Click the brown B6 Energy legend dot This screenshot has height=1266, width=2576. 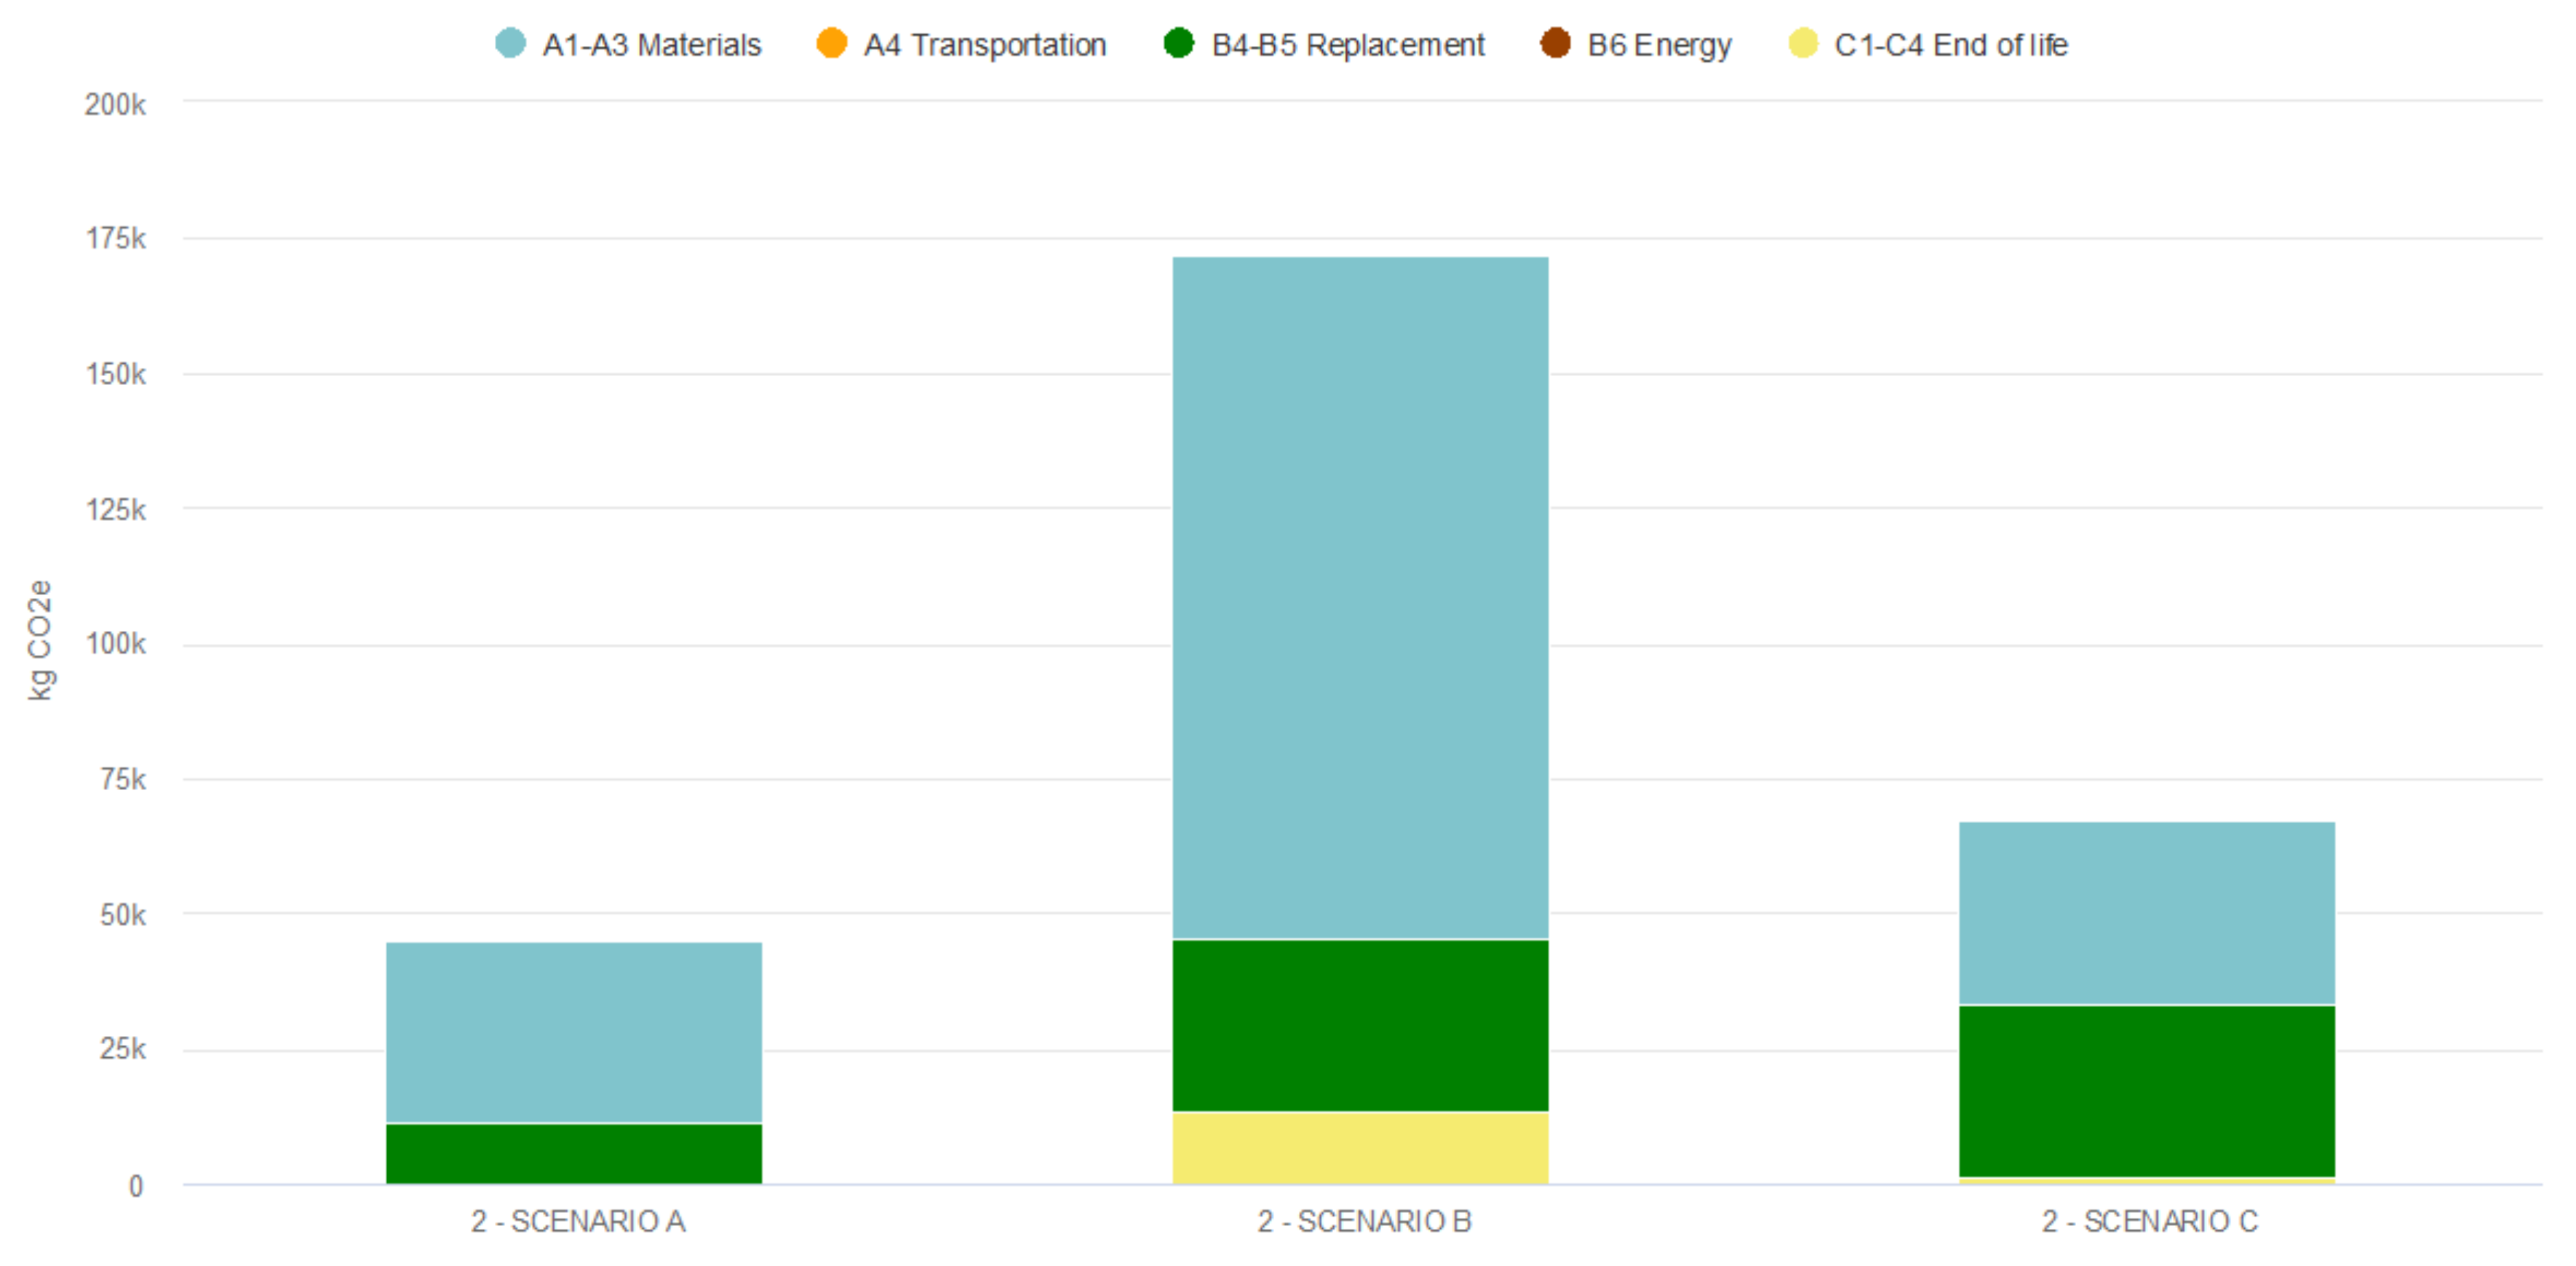tap(1555, 43)
